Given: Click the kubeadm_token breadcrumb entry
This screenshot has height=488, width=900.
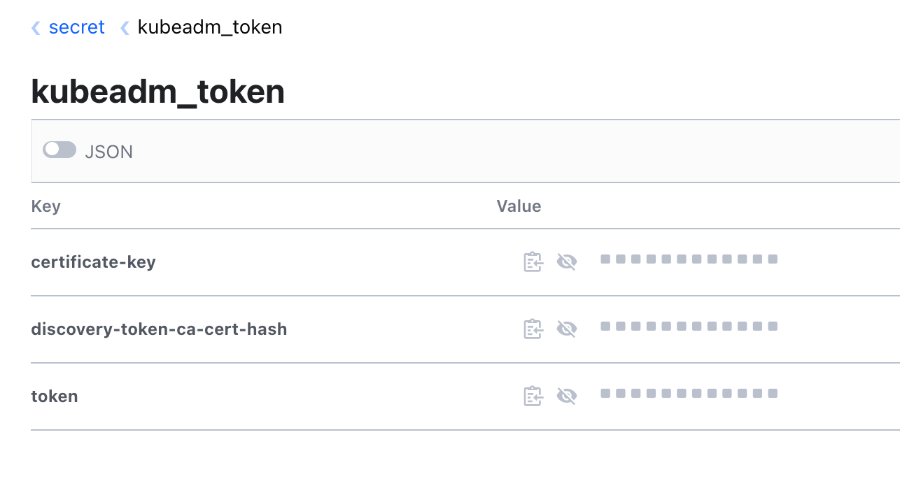Looking at the screenshot, I should (x=209, y=27).
